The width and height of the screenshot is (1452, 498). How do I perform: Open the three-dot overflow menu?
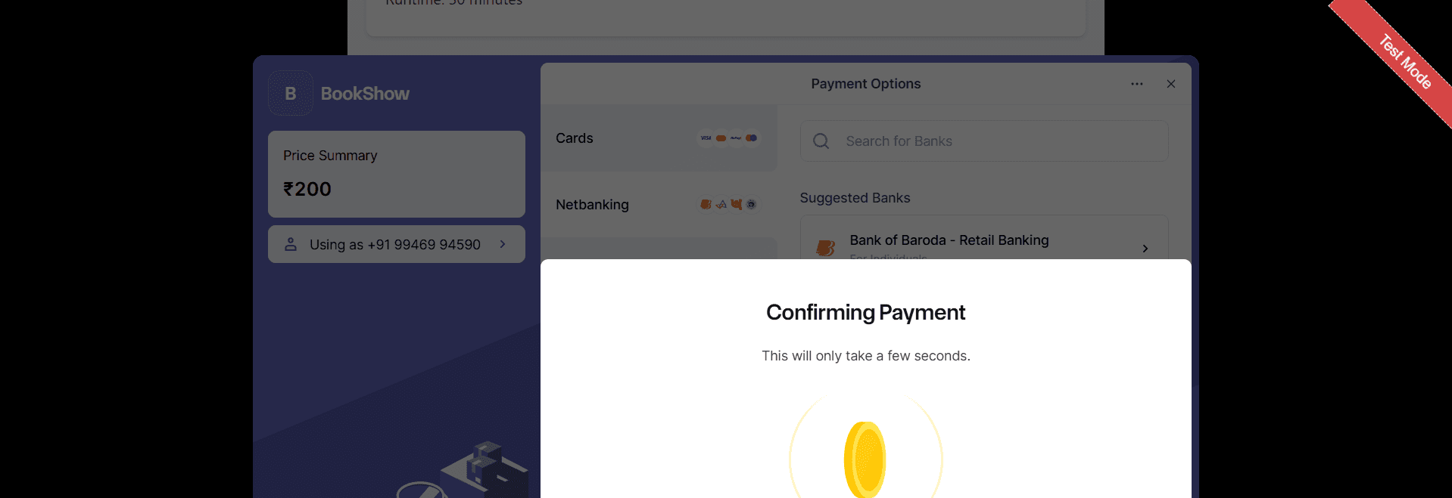click(1136, 84)
